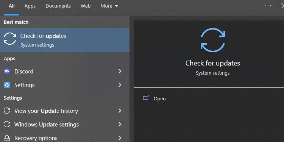Click the Recovery options icon
The height and width of the screenshot is (142, 284).
(7, 138)
